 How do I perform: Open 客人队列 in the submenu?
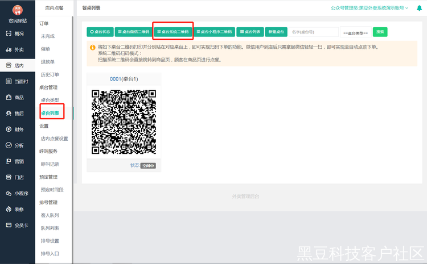(50, 215)
